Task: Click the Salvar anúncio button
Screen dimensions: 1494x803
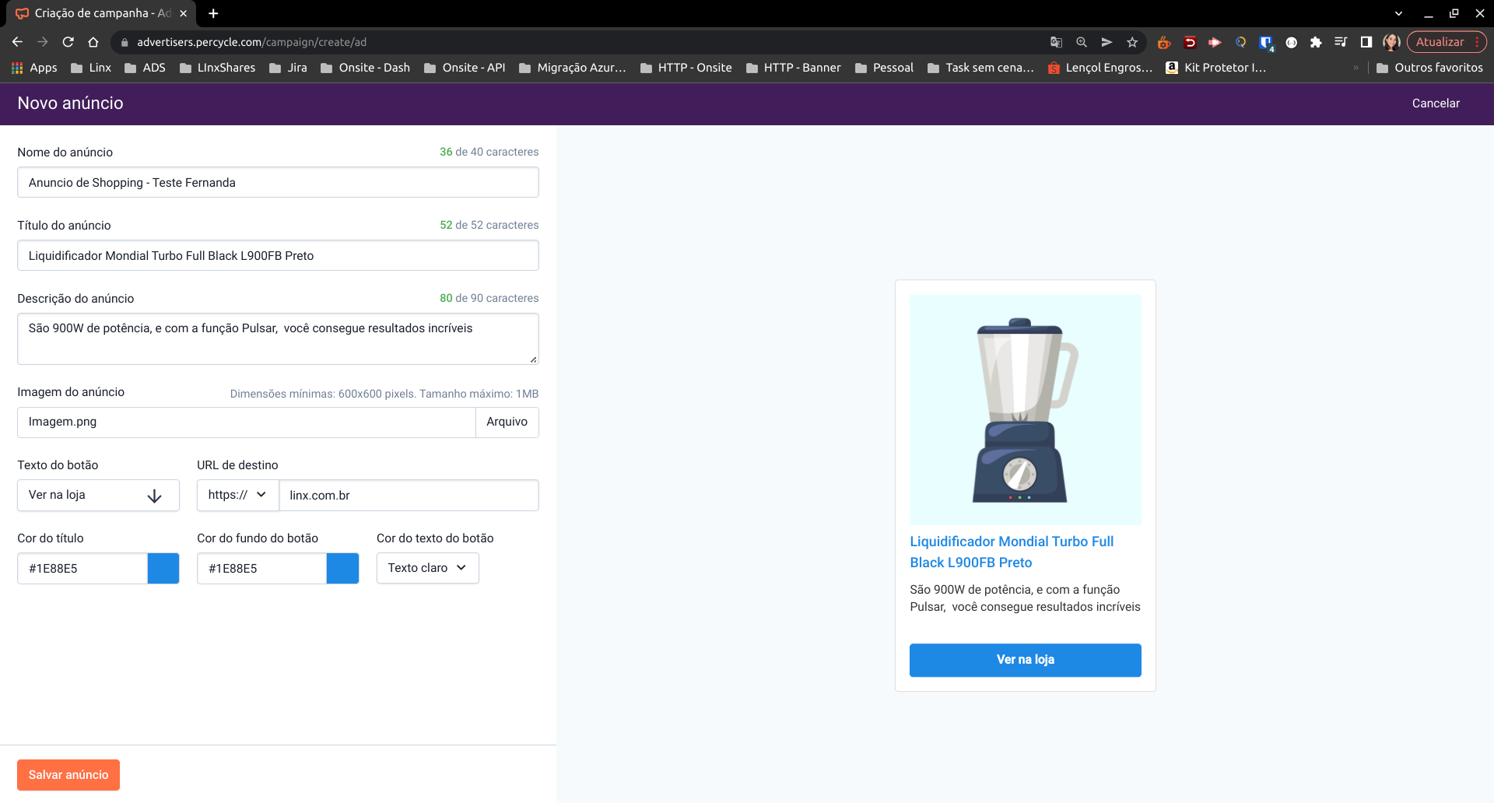Action: [68, 775]
